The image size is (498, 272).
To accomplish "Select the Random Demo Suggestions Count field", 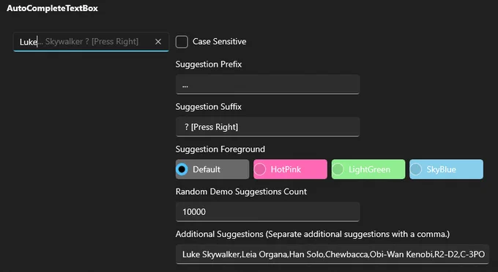I will pos(268,212).
